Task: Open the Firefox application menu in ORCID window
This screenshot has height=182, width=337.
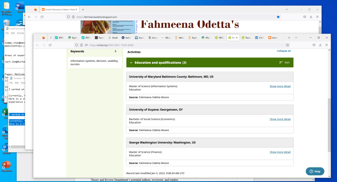Action: (326, 45)
